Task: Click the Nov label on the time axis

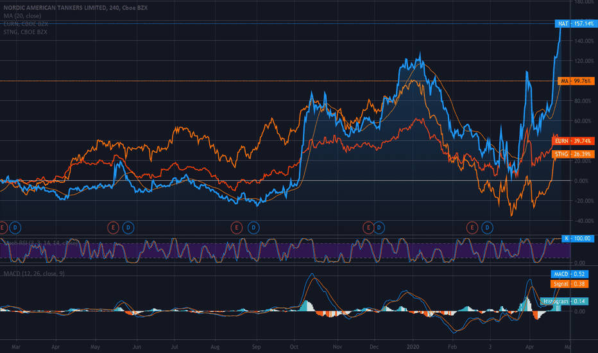Action: [x=337, y=347]
